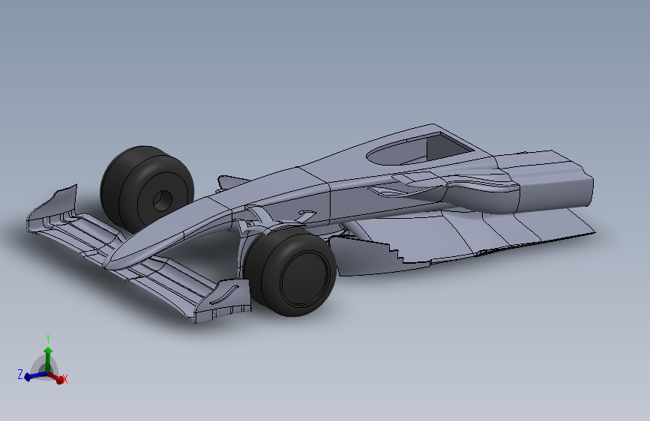Viewport: 650px width, 421px height.
Task: Select the near front wing endplate with curved slot
Action: 223,300
